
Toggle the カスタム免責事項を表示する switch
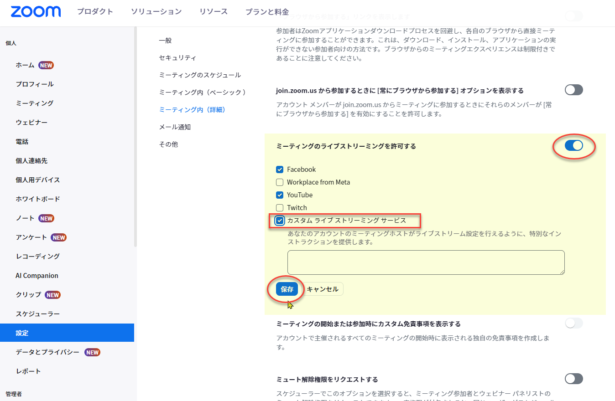[x=574, y=323]
